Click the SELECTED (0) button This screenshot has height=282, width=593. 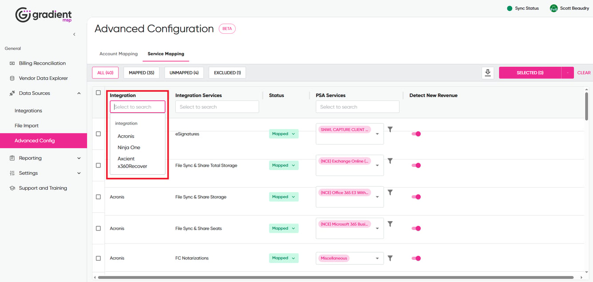(x=530, y=73)
